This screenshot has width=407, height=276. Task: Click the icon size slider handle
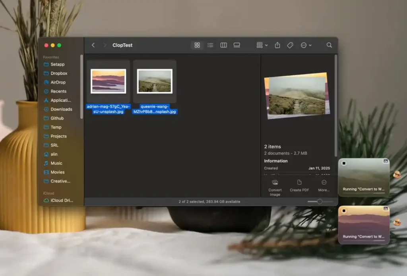pyautogui.click(x=320, y=201)
